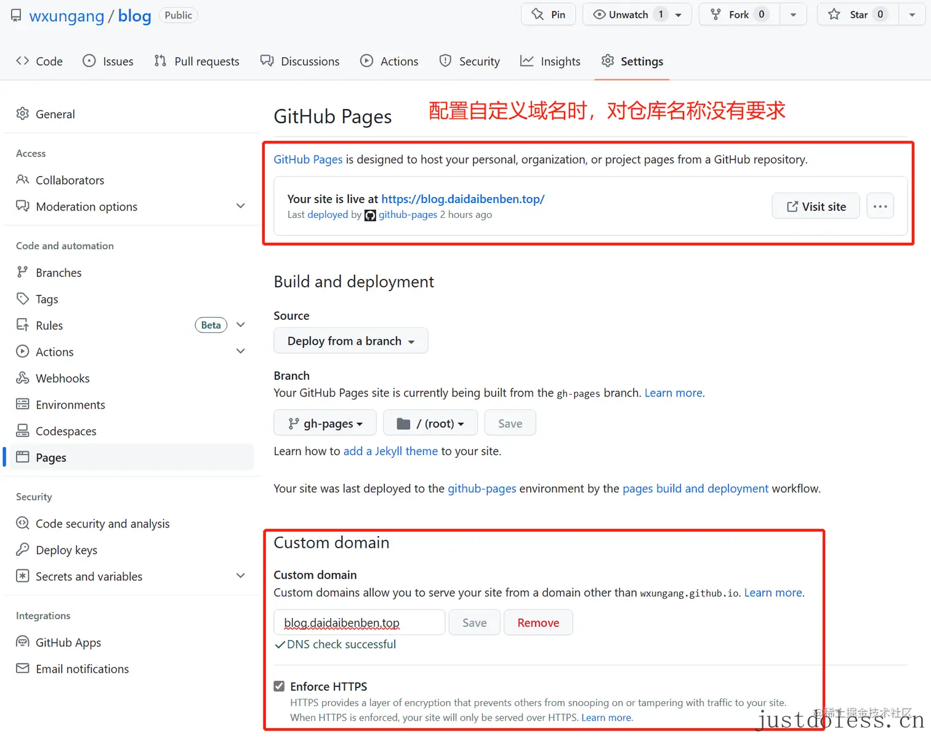Click the Actions play icon in sidebar
The width and height of the screenshot is (931, 738).
point(23,351)
